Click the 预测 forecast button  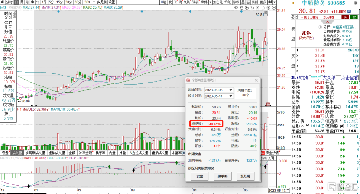(254, 2)
